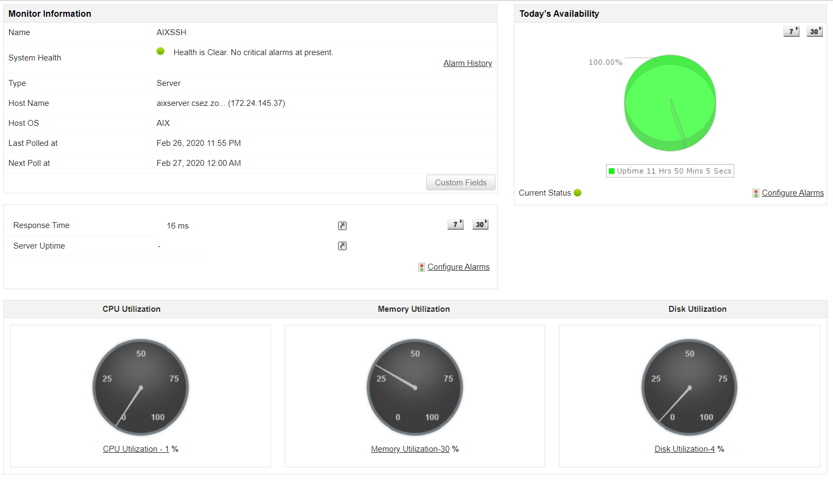
Task: Open the Alarm History link
Action: (467, 63)
